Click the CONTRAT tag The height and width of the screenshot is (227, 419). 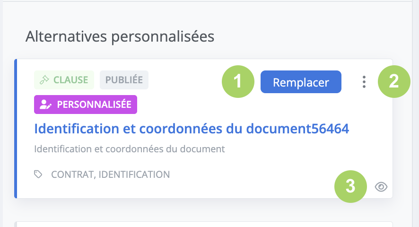pyautogui.click(x=72, y=175)
